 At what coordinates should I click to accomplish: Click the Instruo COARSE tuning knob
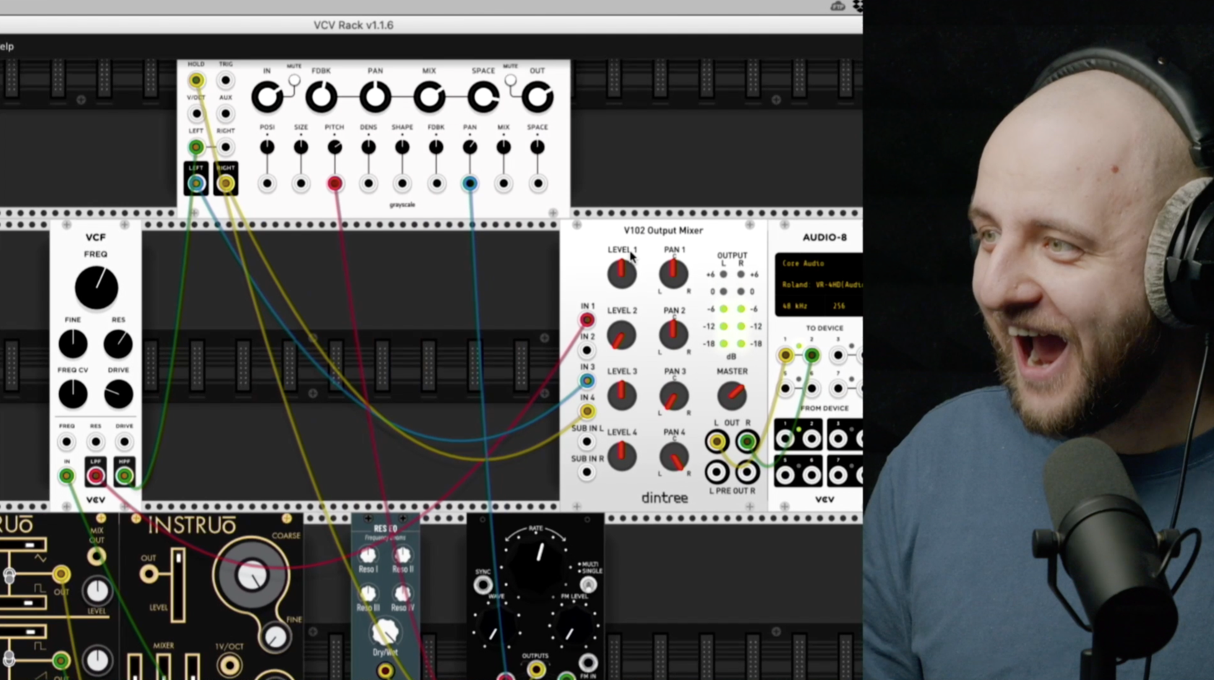[x=251, y=575]
